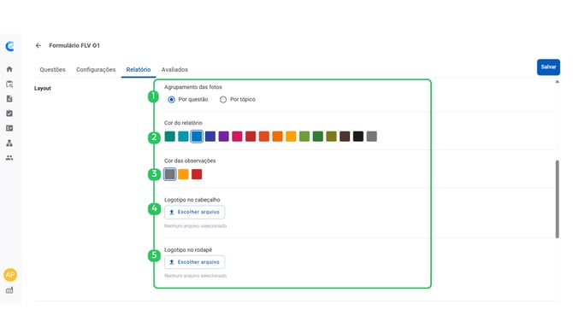The width and height of the screenshot is (573, 321).
Task: Open the Relatório tab
Action: [139, 69]
